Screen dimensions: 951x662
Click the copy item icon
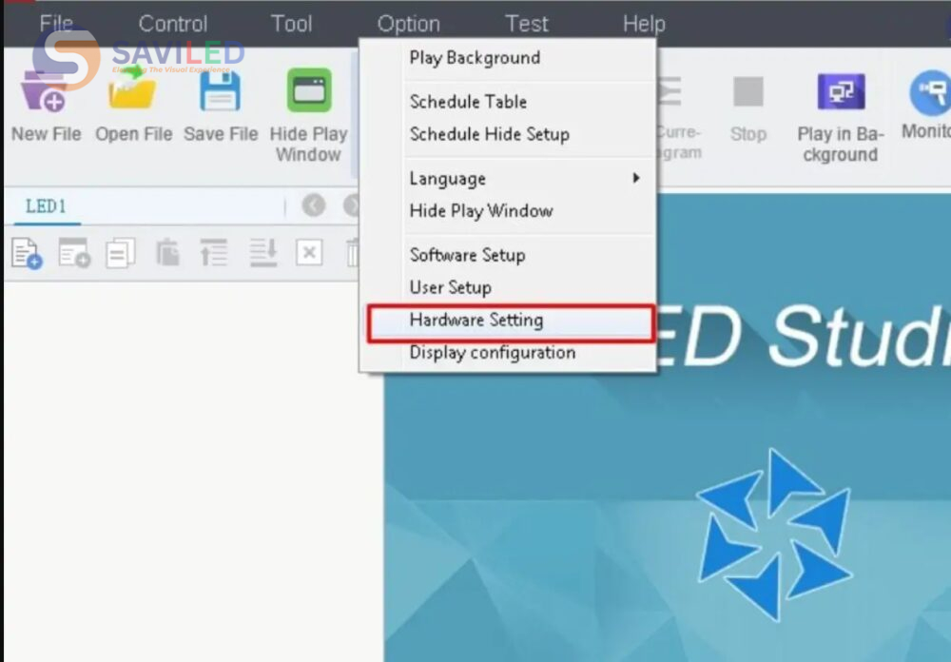click(121, 253)
